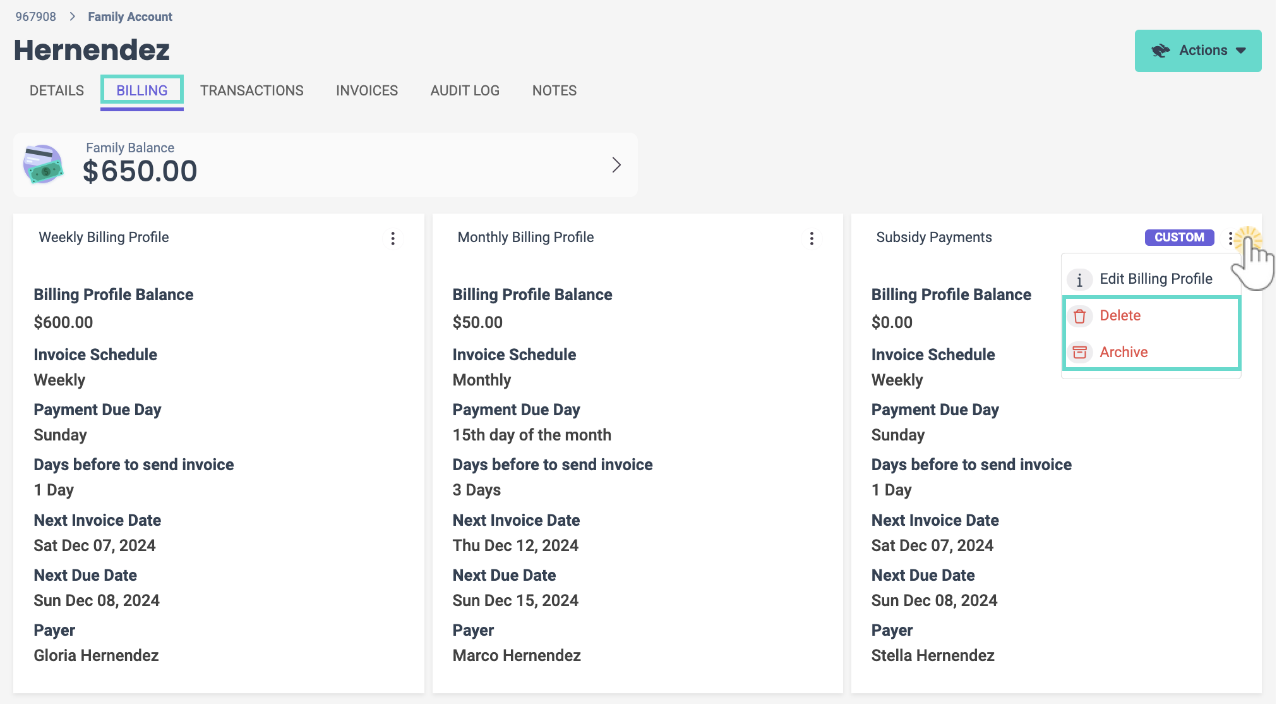Open Weekly Billing Profile three-dot menu
Viewport: 1277px width, 704px height.
(x=393, y=238)
